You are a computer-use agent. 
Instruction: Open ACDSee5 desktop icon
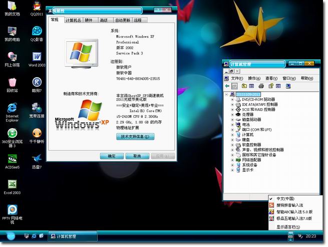12,161
